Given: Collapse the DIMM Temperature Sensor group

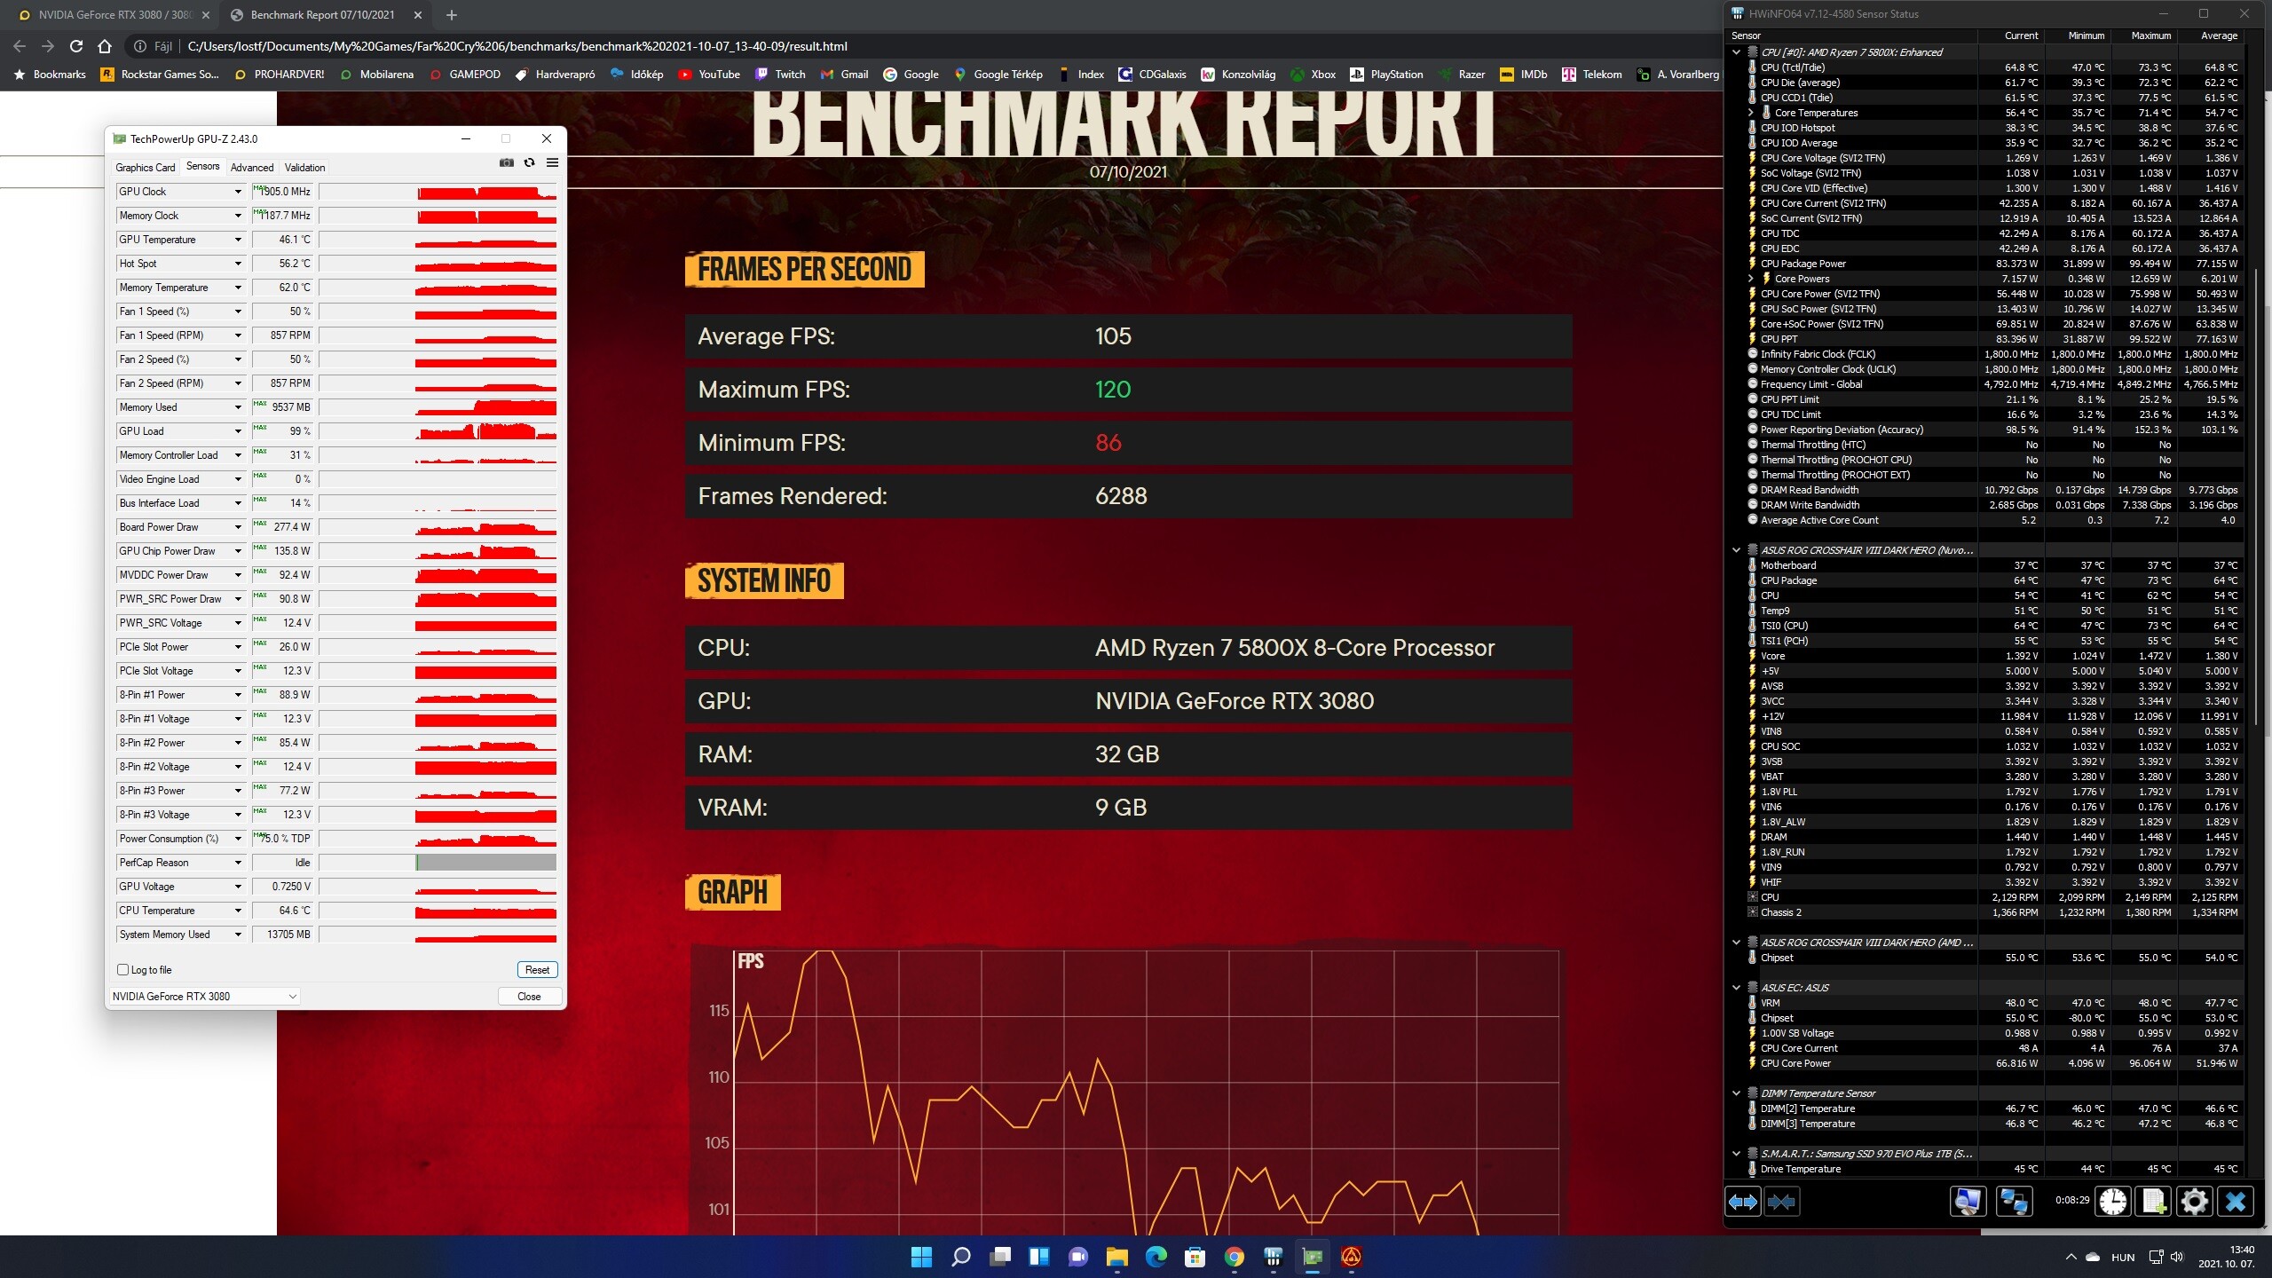Looking at the screenshot, I should 1737,1093.
